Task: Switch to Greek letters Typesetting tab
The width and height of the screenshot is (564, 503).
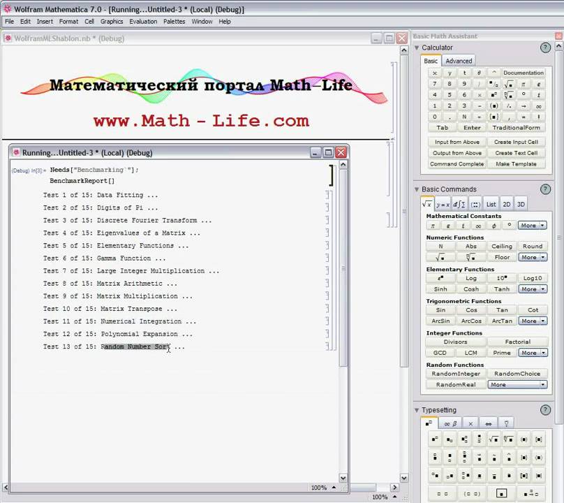Action: point(450,423)
